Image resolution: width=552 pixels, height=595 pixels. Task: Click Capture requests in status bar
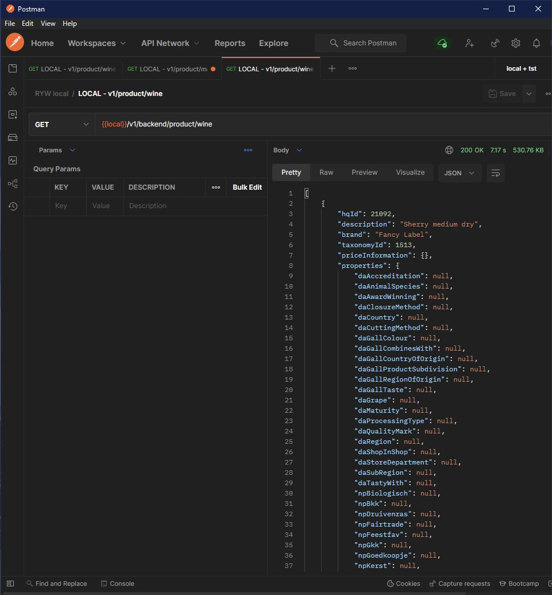click(x=460, y=584)
